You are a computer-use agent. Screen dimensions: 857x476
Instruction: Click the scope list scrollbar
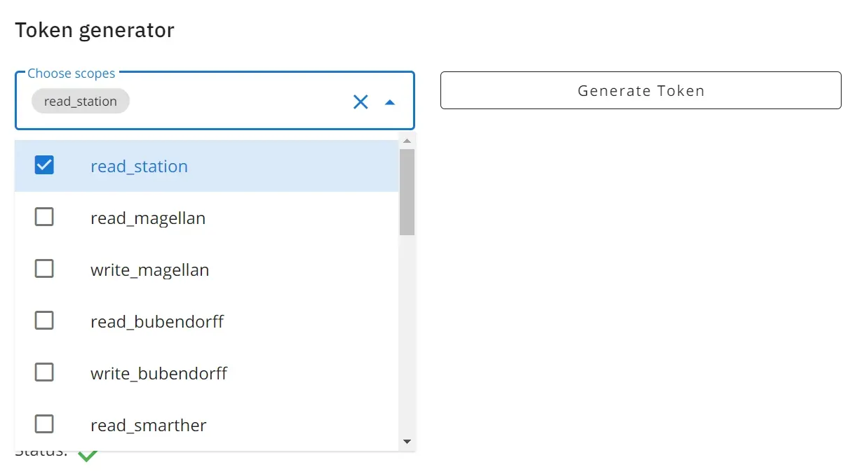click(x=407, y=189)
